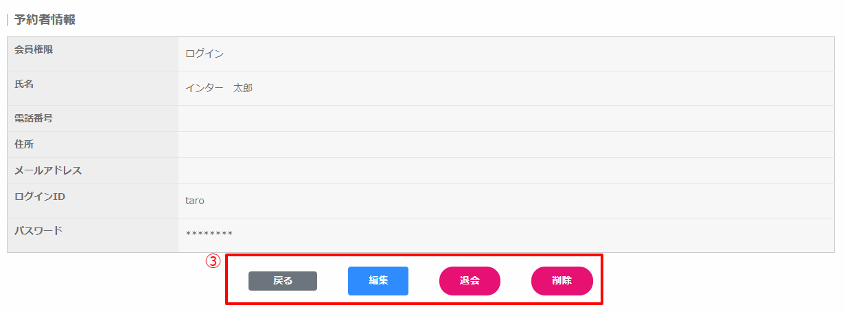This screenshot has width=845, height=314.
Task: Select the ログインID row label
Action: 40,197
